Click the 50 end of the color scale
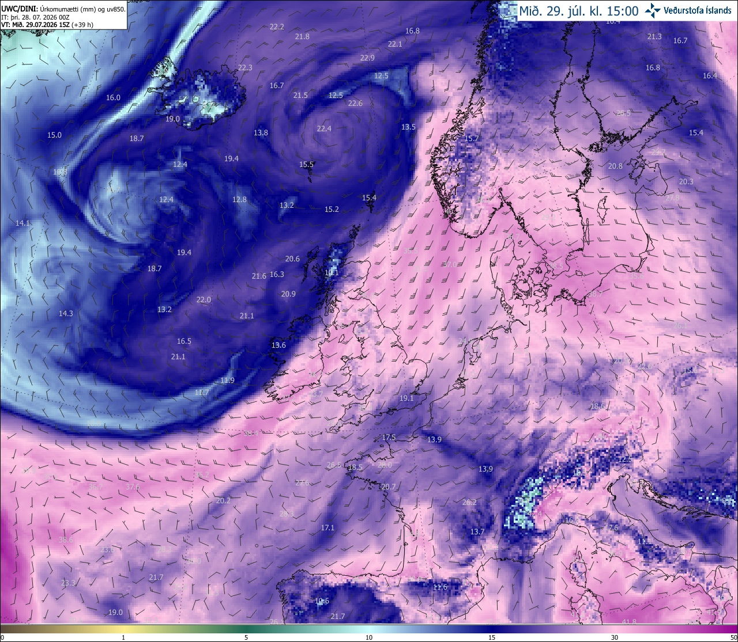 (x=733, y=637)
